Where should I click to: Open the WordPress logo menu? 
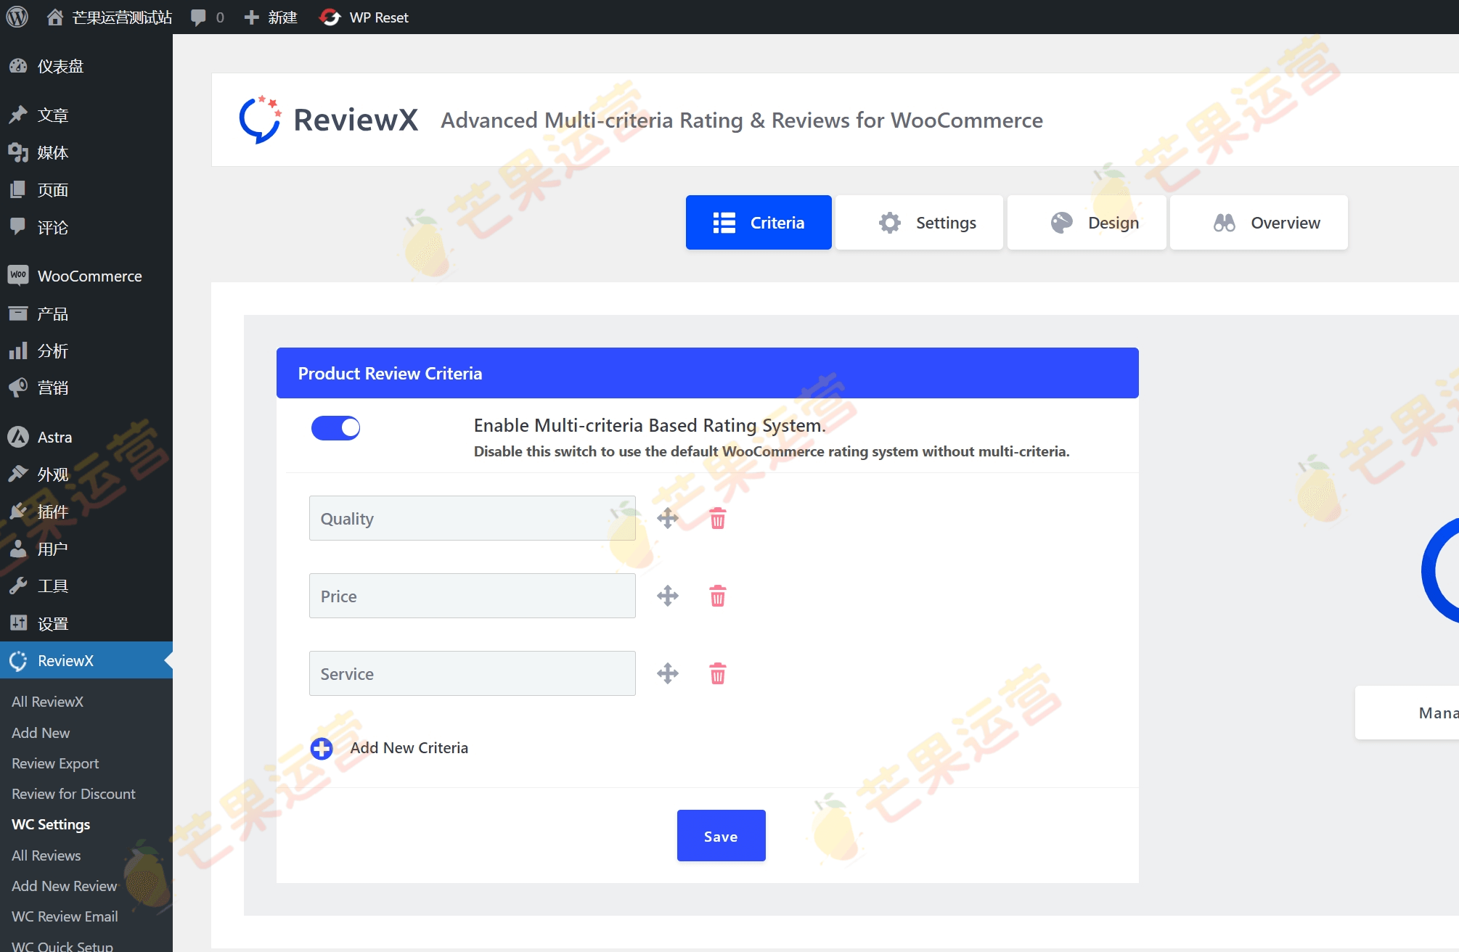16,17
